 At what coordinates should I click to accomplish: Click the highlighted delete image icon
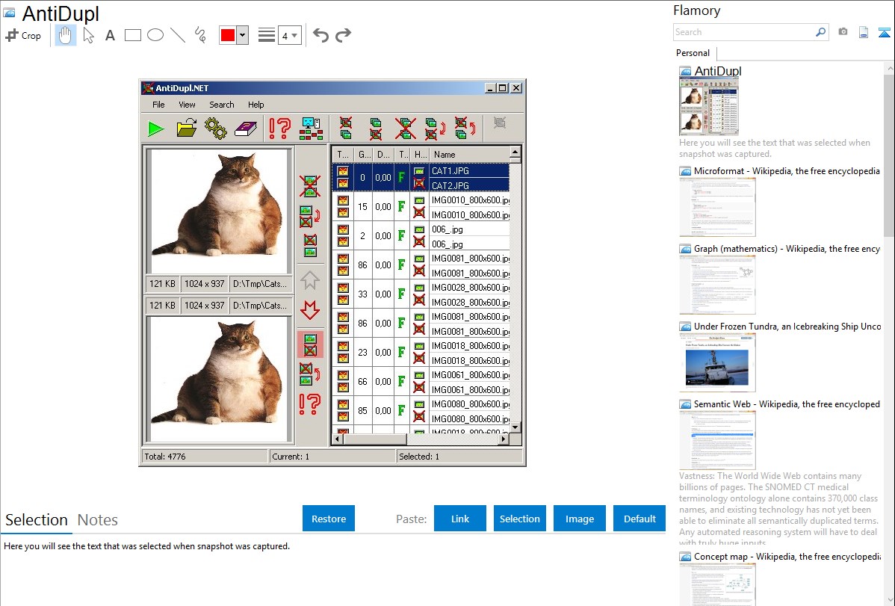click(310, 344)
